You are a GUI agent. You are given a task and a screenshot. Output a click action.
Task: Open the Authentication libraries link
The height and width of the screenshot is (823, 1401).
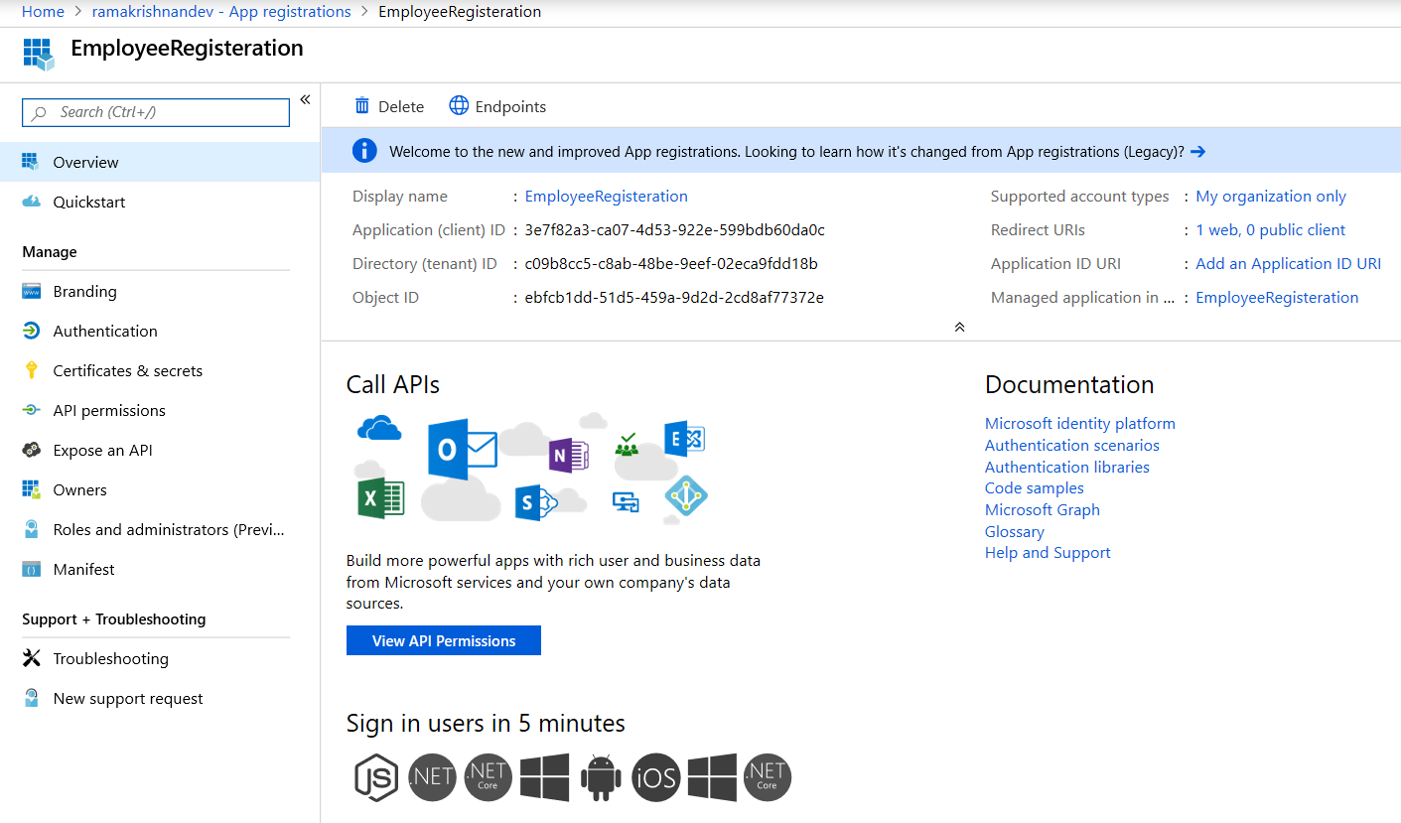click(x=1067, y=467)
